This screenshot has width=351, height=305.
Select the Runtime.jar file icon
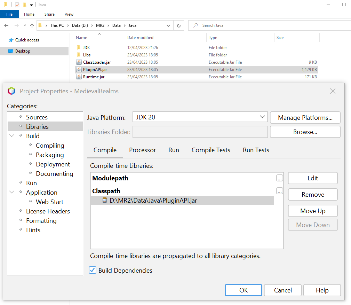(79, 77)
